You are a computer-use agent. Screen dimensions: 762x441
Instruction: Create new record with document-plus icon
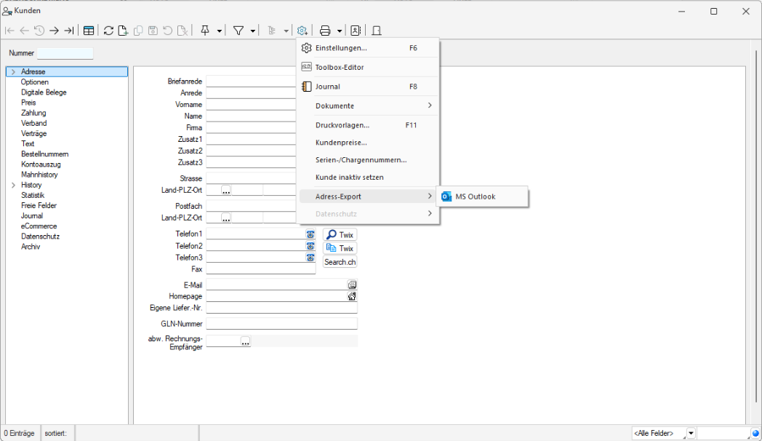[x=123, y=31]
